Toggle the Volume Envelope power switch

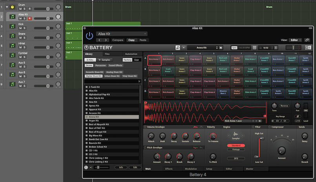click(145, 127)
